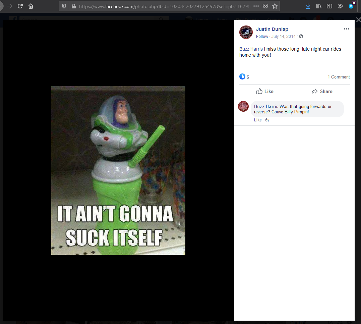
Task: Open Justin Dunlap's profile picture
Action: 246,32
